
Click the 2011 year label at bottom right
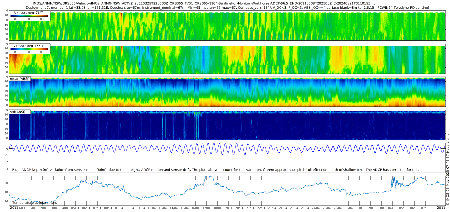(441, 208)
